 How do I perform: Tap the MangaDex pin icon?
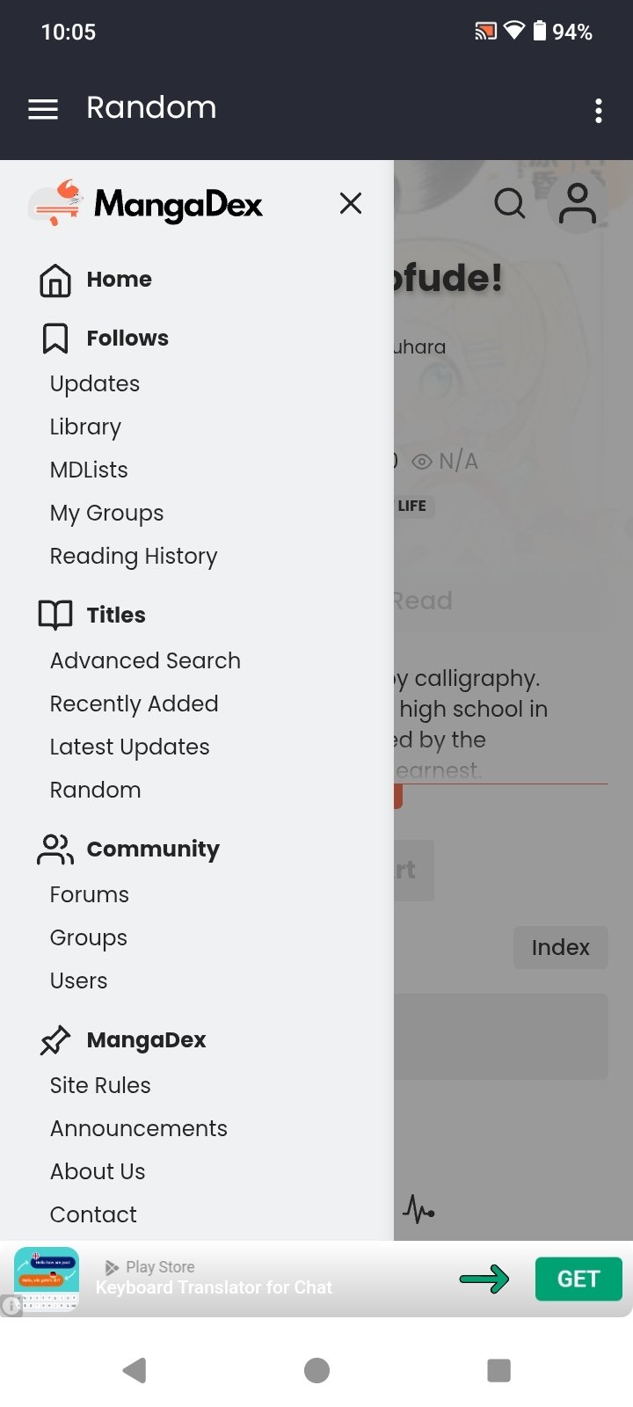pyautogui.click(x=55, y=1040)
